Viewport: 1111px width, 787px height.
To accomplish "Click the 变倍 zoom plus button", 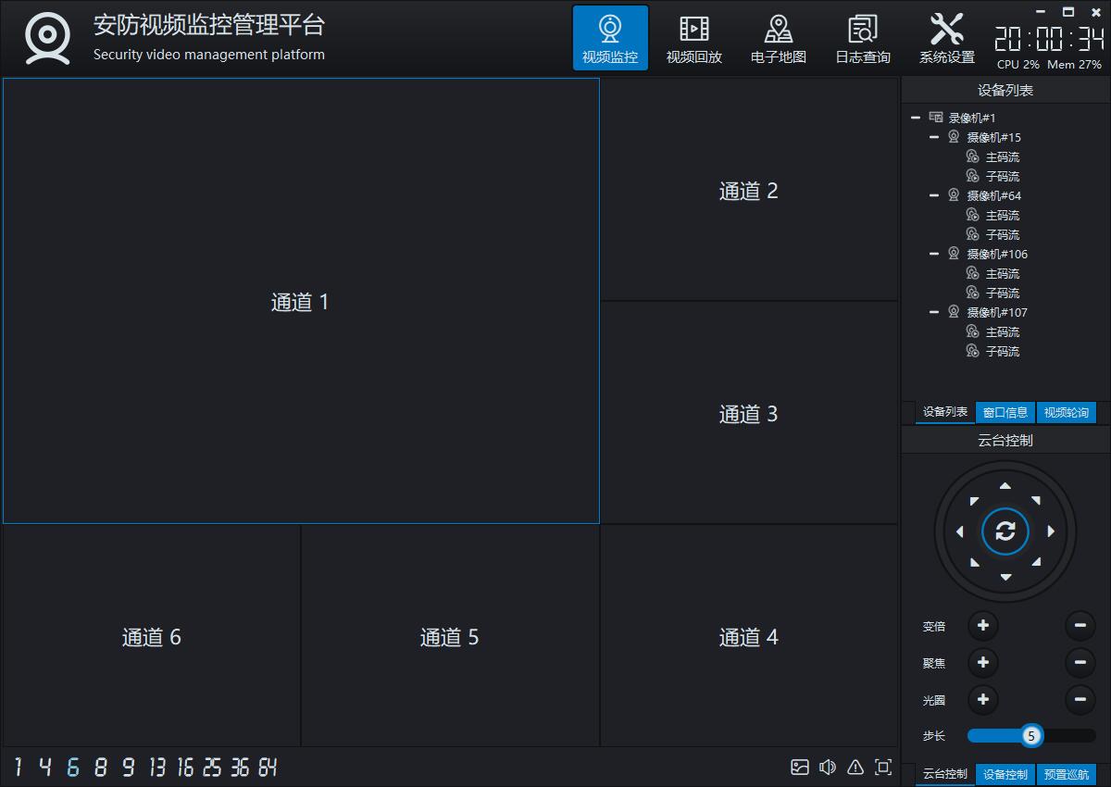I will (x=982, y=626).
